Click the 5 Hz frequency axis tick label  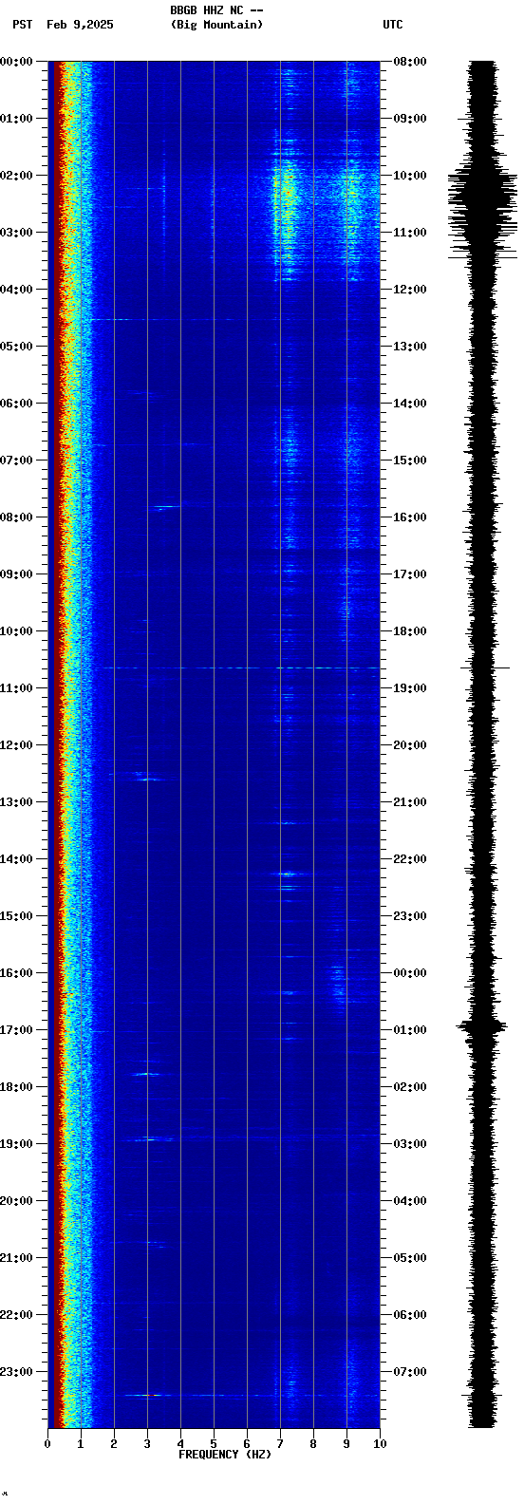pyautogui.click(x=214, y=1444)
